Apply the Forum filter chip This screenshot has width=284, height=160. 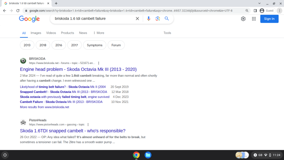(x=116, y=45)
